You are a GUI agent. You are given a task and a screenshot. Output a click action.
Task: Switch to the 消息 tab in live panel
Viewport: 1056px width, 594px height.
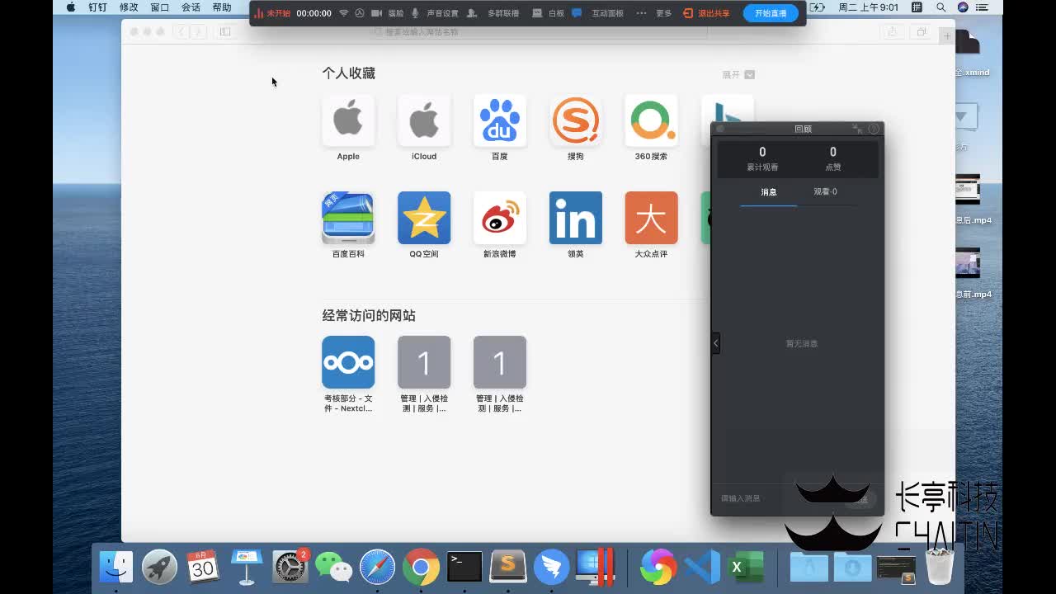pyautogui.click(x=769, y=191)
